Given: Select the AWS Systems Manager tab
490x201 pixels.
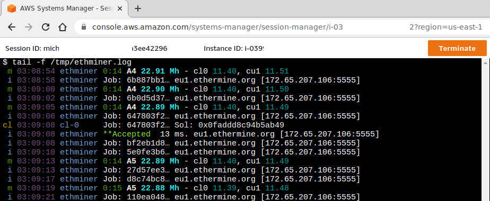Looking at the screenshot, I should coord(64,8).
